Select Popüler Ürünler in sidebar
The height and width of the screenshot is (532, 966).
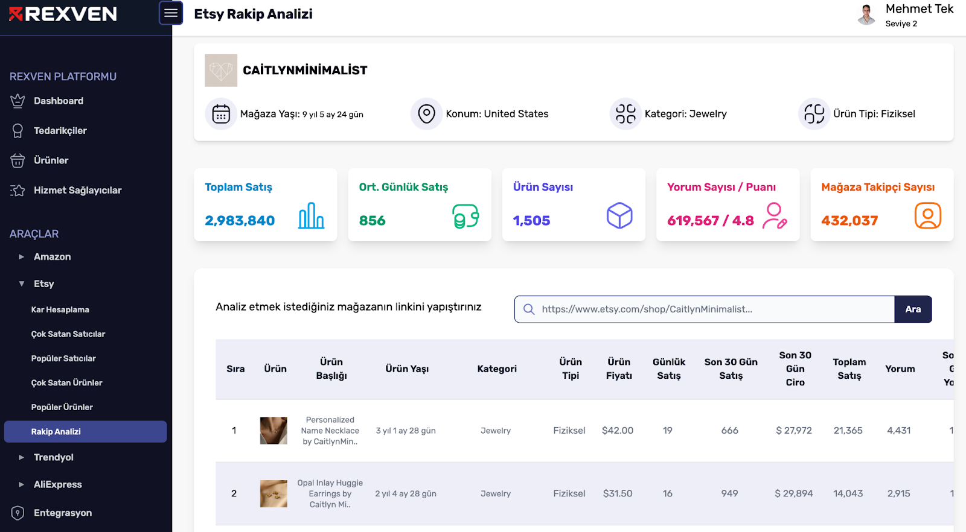click(x=62, y=407)
